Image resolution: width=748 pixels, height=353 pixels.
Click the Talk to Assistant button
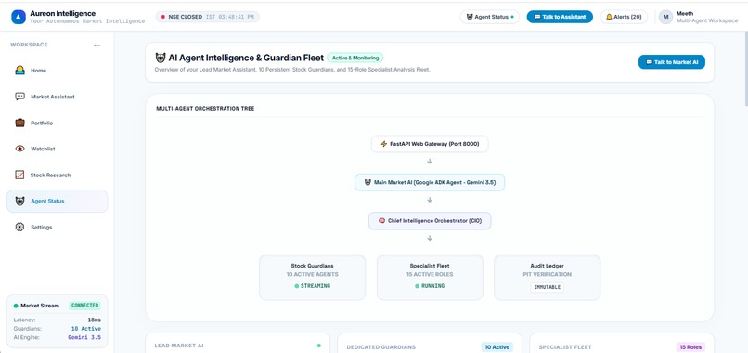pyautogui.click(x=560, y=17)
